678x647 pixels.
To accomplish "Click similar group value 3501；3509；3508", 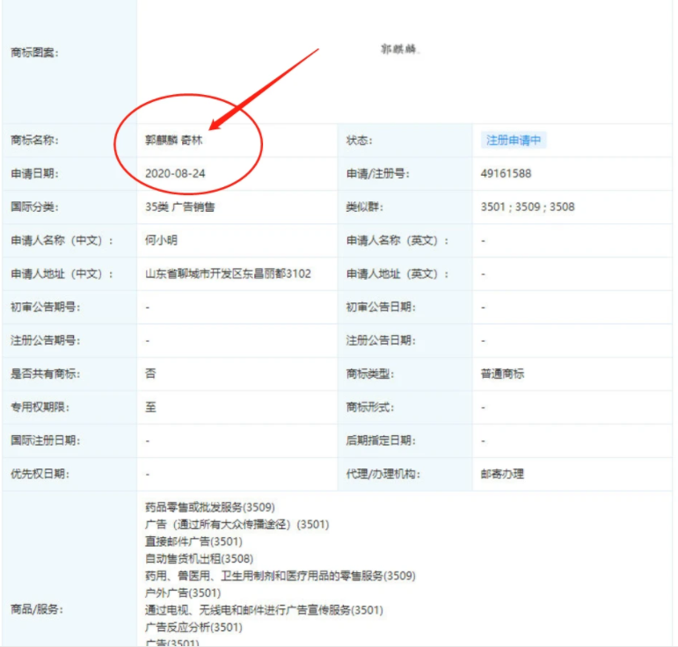I will click(528, 207).
